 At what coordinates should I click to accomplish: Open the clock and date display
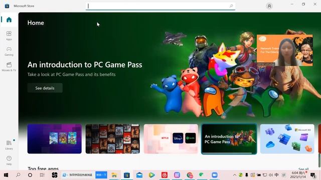[x=298, y=175]
